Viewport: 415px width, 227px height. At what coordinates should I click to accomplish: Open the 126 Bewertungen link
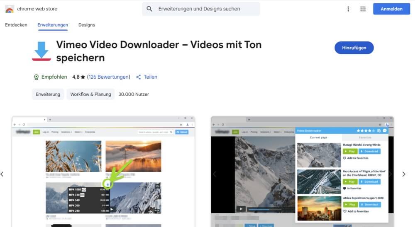click(x=108, y=77)
